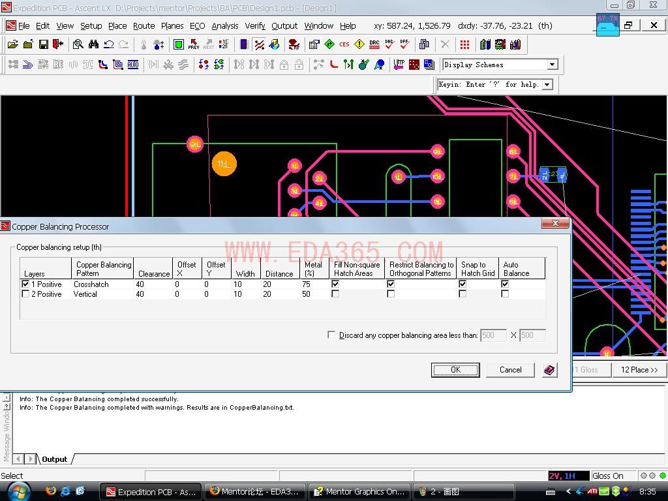
Task: Uncheck Auto Balance for layer 1
Action: pos(504,284)
